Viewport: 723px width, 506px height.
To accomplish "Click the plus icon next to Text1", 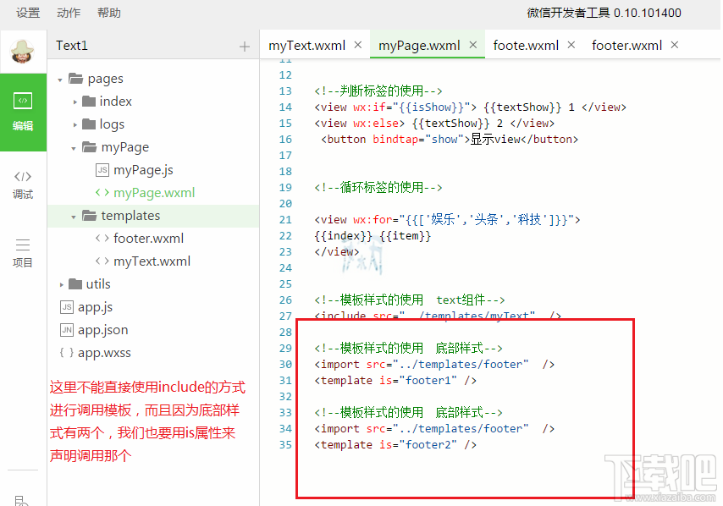I will click(x=245, y=46).
